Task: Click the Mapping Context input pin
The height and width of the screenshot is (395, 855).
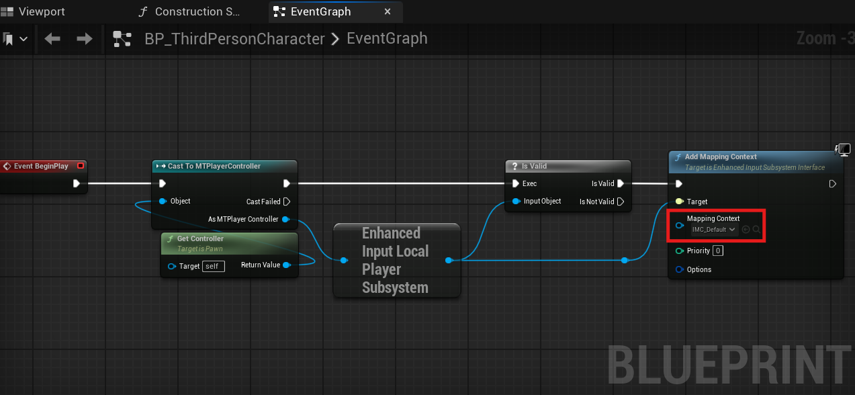Action: pyautogui.click(x=679, y=226)
